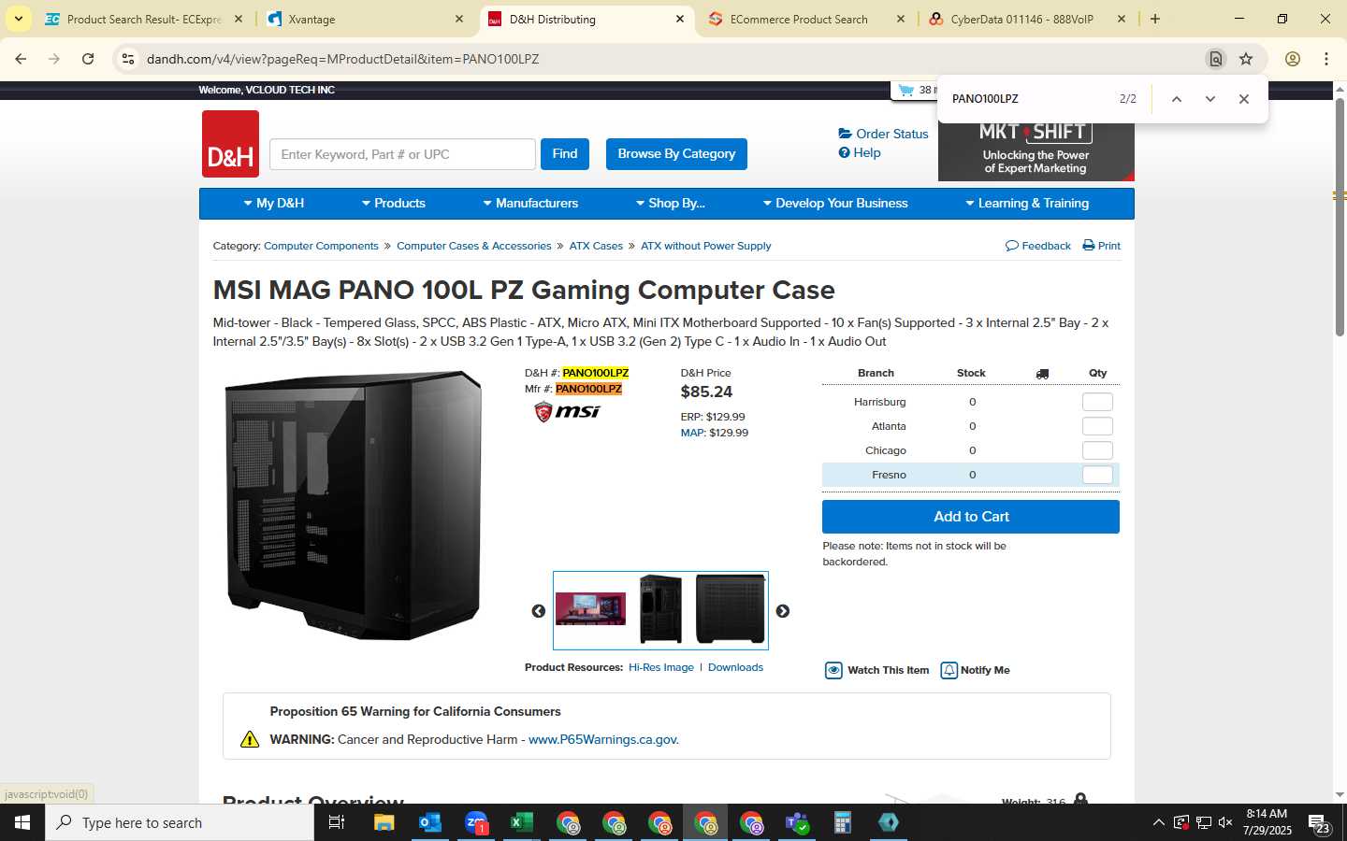This screenshot has width=1347, height=841.
Task: Open the Hi-Res Image link
Action: click(x=661, y=667)
